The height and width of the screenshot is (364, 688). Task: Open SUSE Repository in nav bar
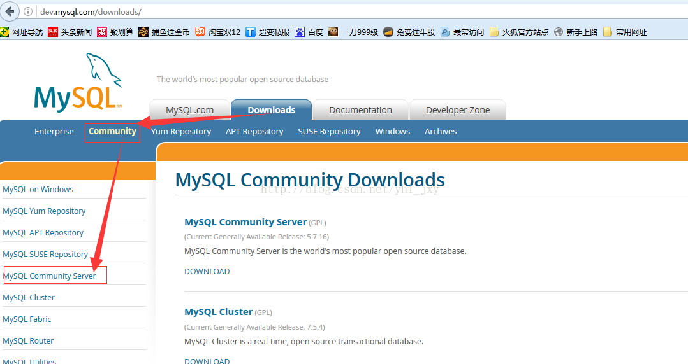click(x=329, y=131)
